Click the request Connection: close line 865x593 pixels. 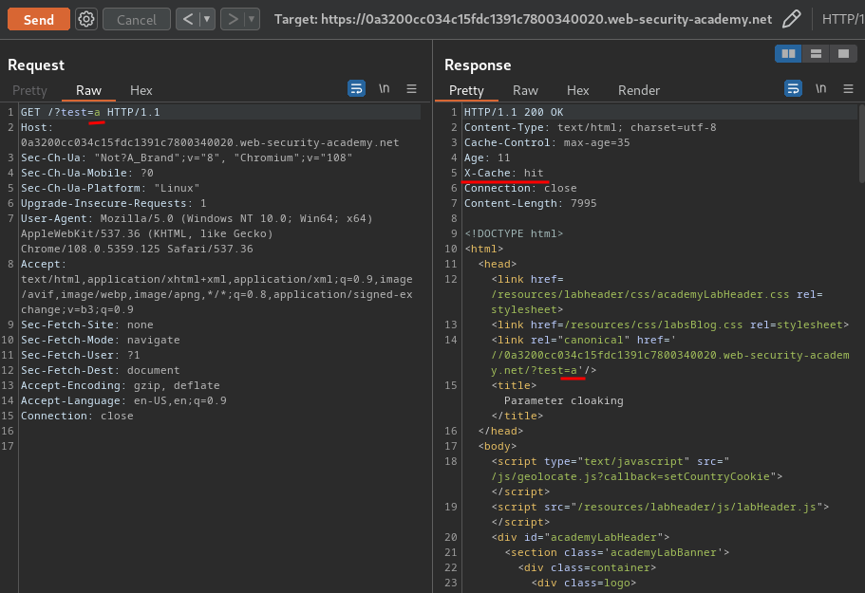coord(77,416)
